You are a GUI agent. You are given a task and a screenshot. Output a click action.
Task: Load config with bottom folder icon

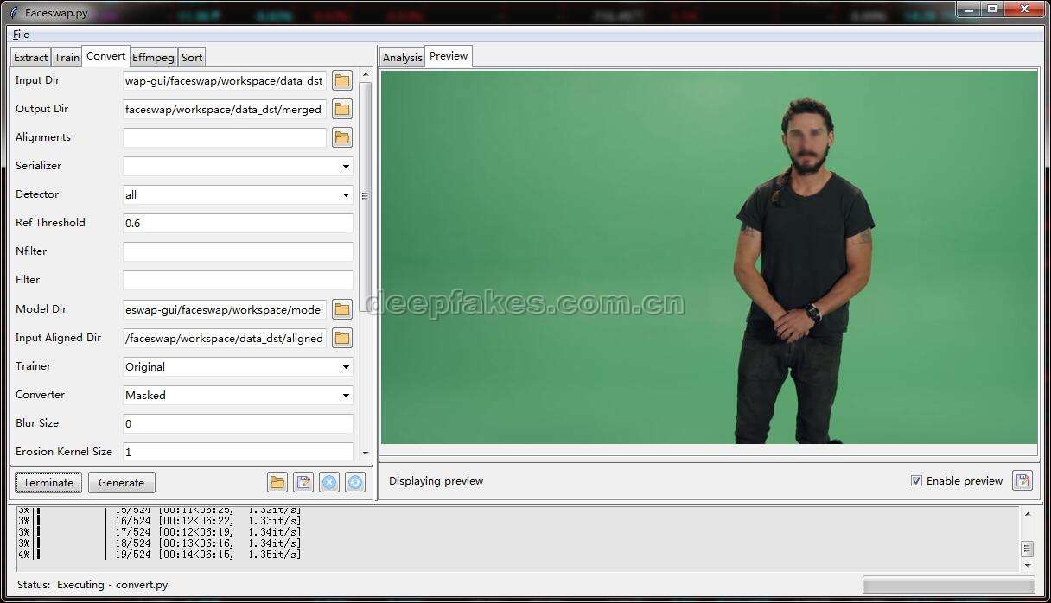pos(277,482)
